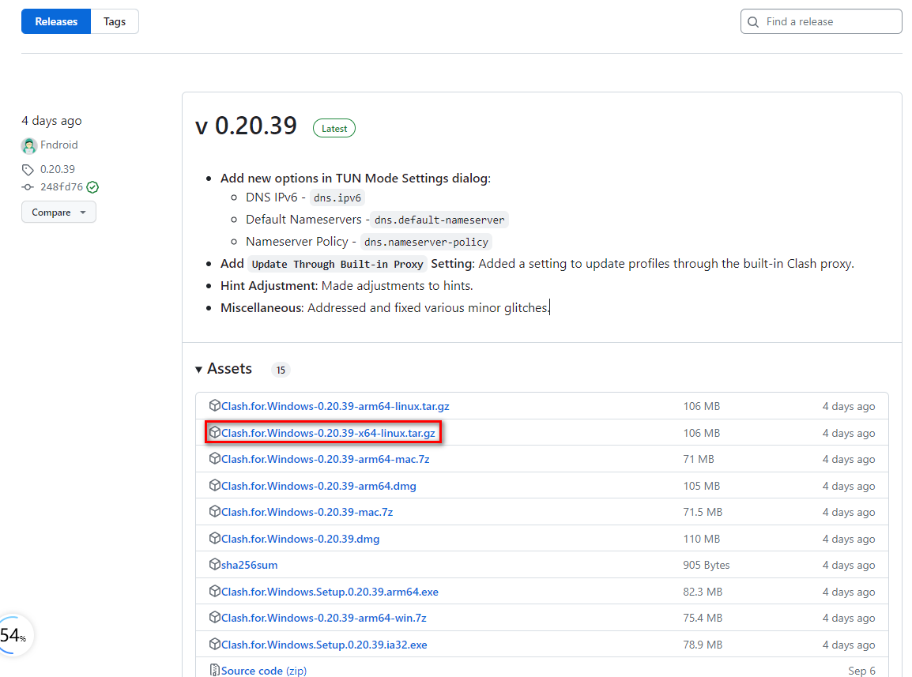Image resolution: width=912 pixels, height=677 pixels.
Task: Open commit 248fd76 link
Action: coord(62,186)
